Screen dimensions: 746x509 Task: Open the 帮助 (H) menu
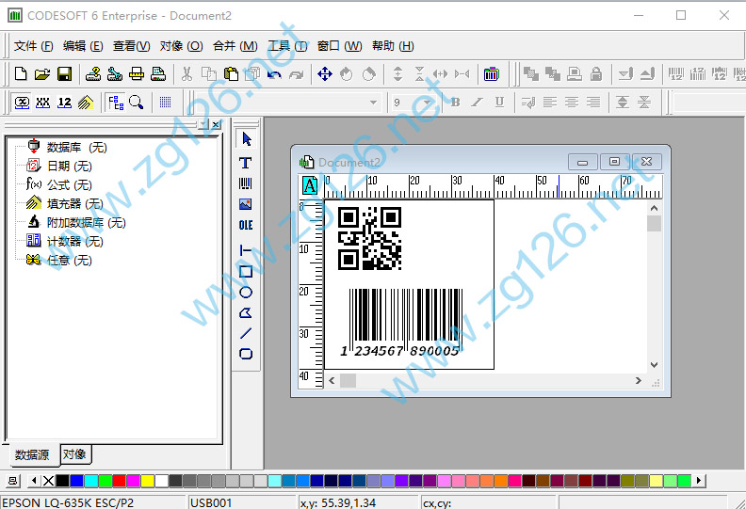coord(393,46)
